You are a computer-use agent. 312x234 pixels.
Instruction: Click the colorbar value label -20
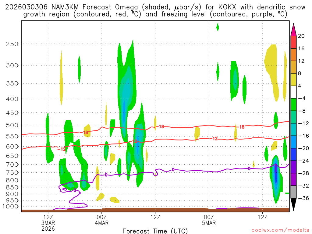(303, 148)
